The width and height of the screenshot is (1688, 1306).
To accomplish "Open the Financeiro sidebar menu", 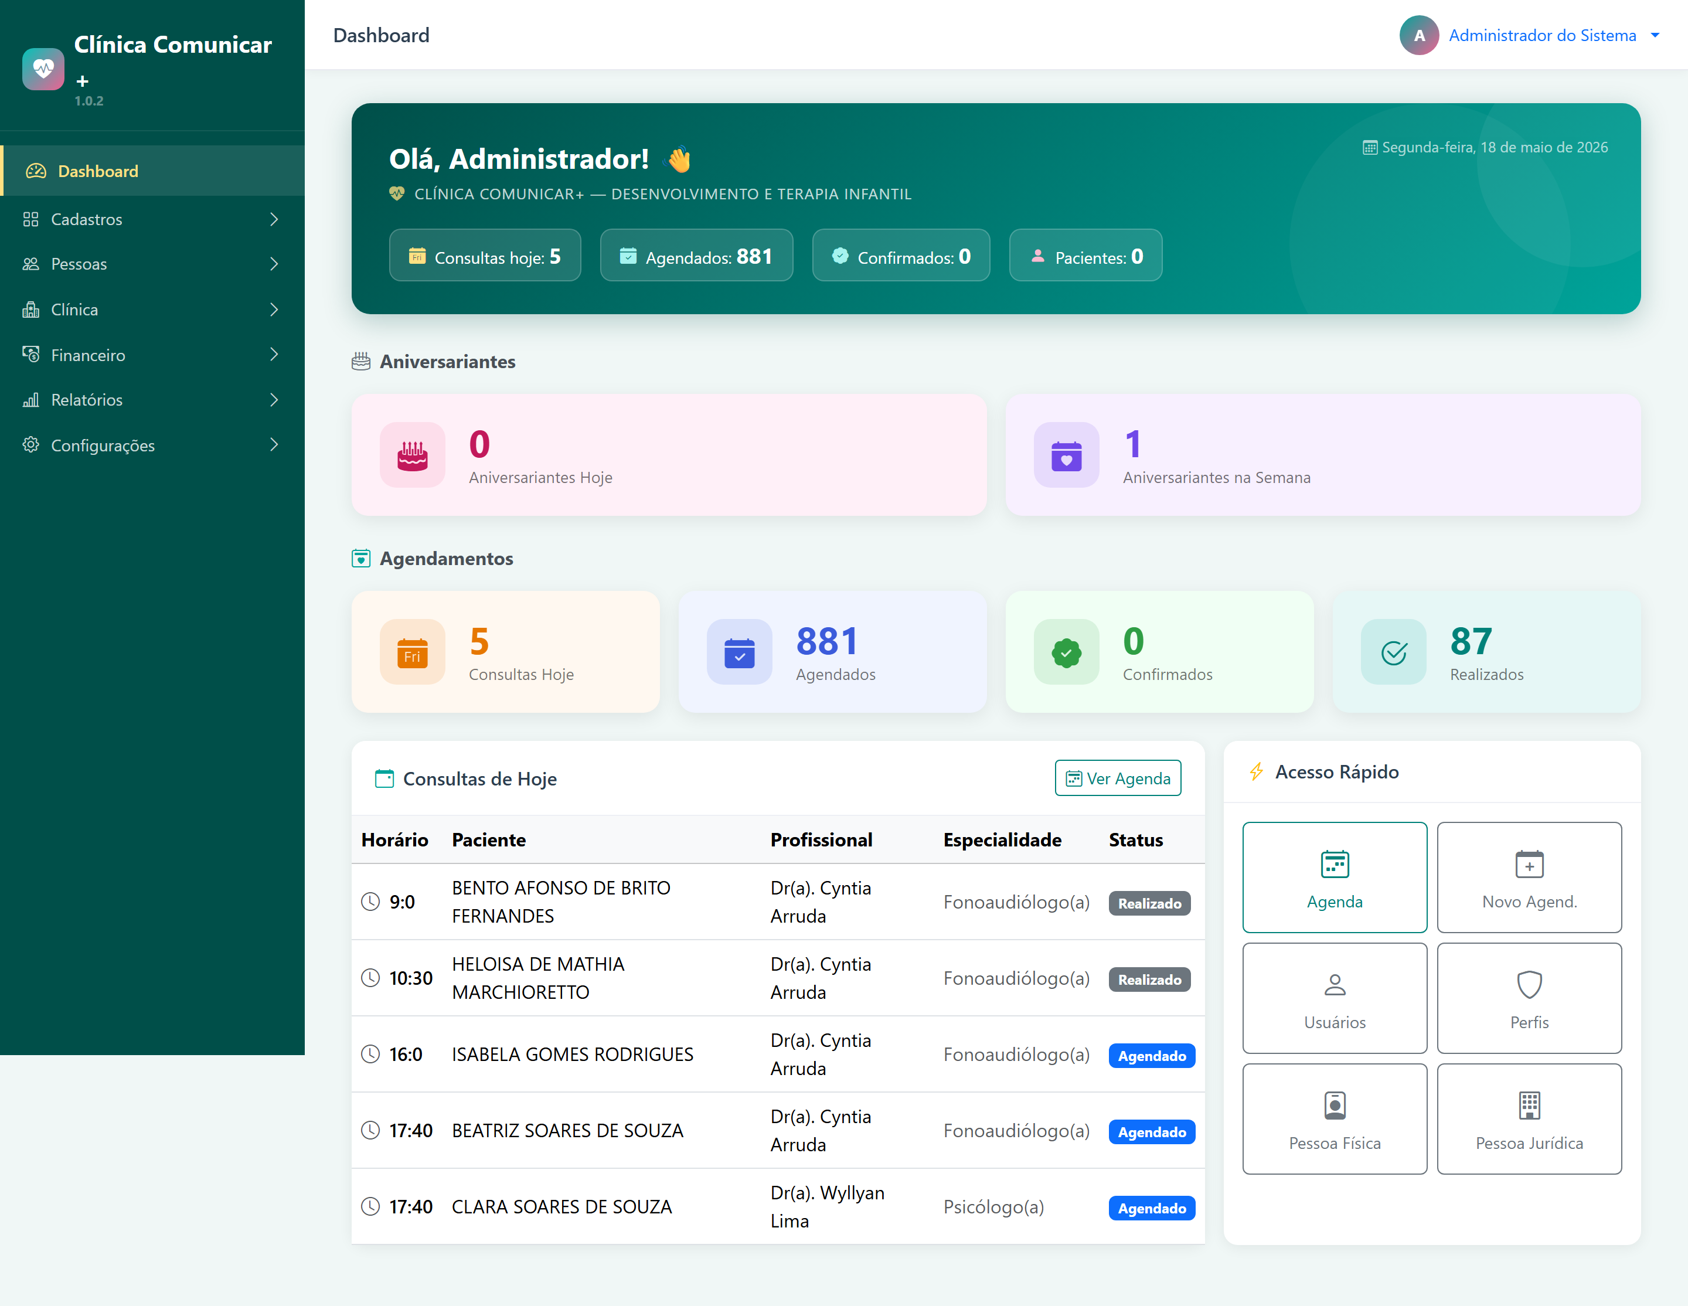I will (152, 355).
